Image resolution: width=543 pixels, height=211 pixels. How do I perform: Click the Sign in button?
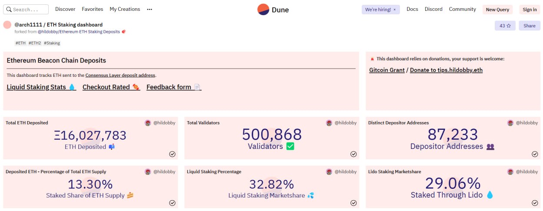coord(530,10)
